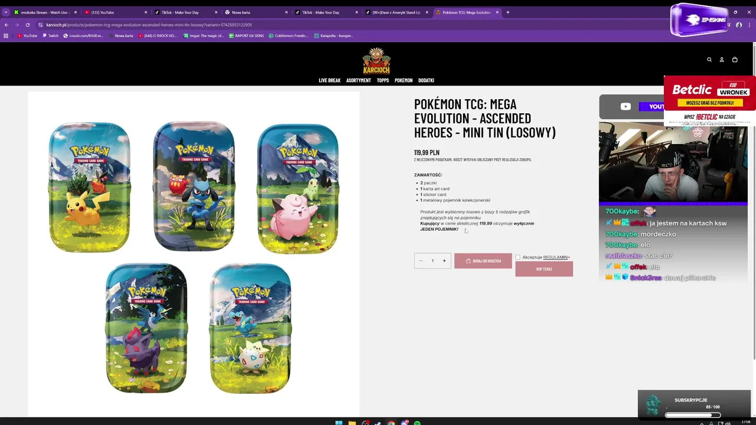The height and width of the screenshot is (425, 756).
Task: Open the tab search dropdown arrow
Action: click(x=6, y=12)
